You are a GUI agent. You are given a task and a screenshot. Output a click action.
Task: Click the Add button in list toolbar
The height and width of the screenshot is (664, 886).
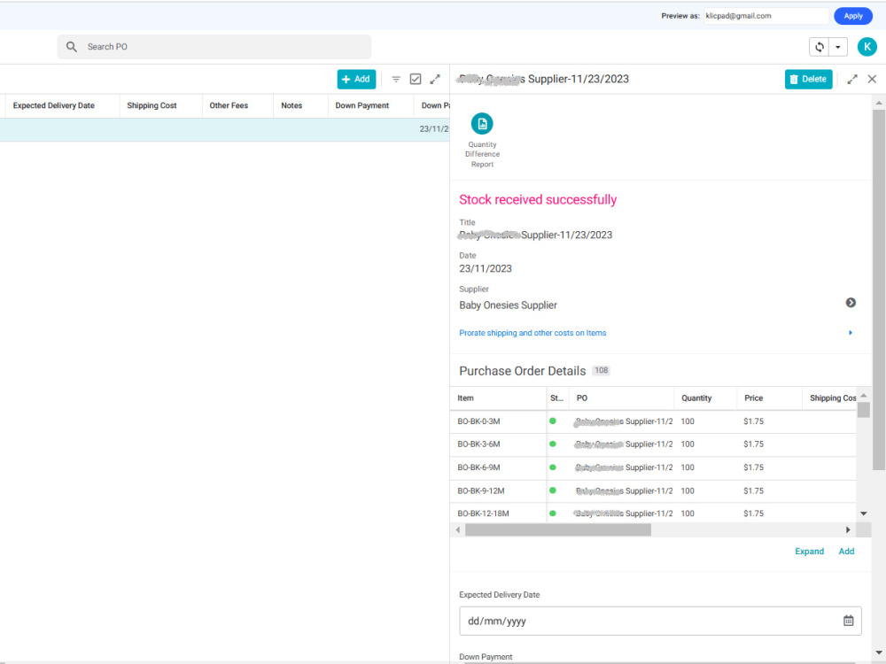[x=356, y=79]
